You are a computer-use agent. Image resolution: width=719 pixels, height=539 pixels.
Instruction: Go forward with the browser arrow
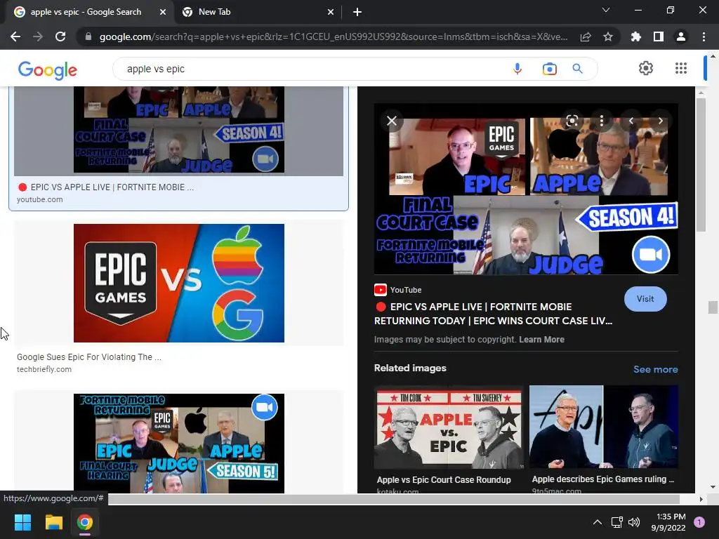tap(38, 36)
